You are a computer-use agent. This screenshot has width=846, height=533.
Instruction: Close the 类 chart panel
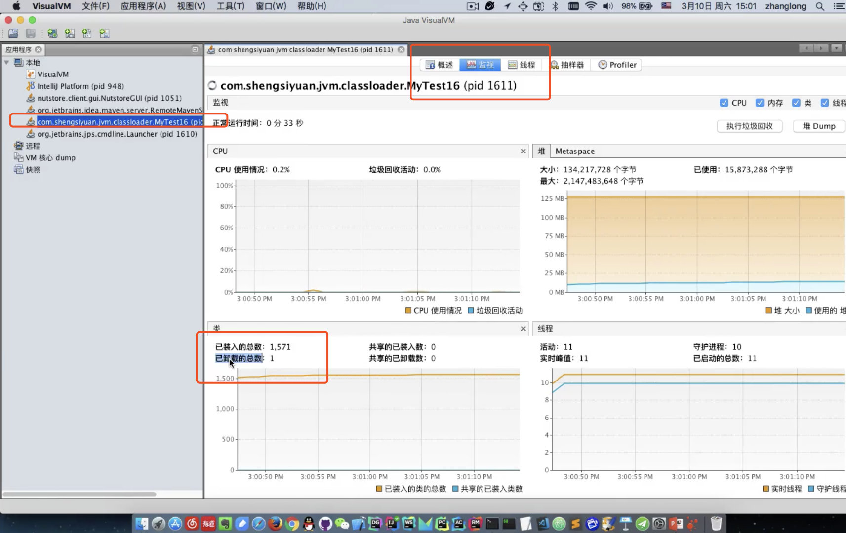pos(524,329)
